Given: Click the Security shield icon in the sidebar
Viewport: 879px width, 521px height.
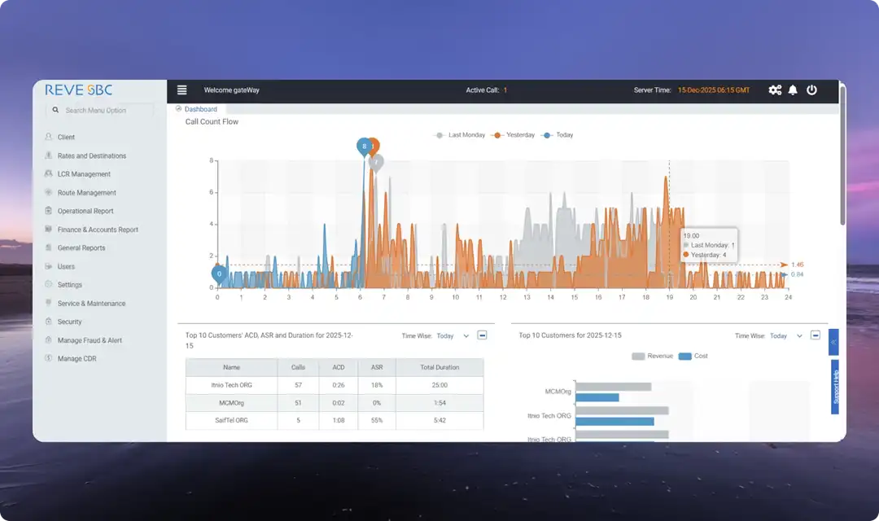Looking at the screenshot, I should pyautogui.click(x=49, y=322).
